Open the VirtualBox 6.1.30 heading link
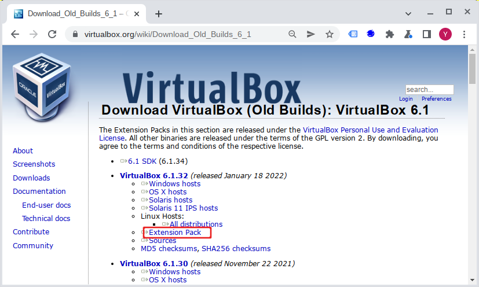The height and width of the screenshot is (287, 479). (x=153, y=263)
